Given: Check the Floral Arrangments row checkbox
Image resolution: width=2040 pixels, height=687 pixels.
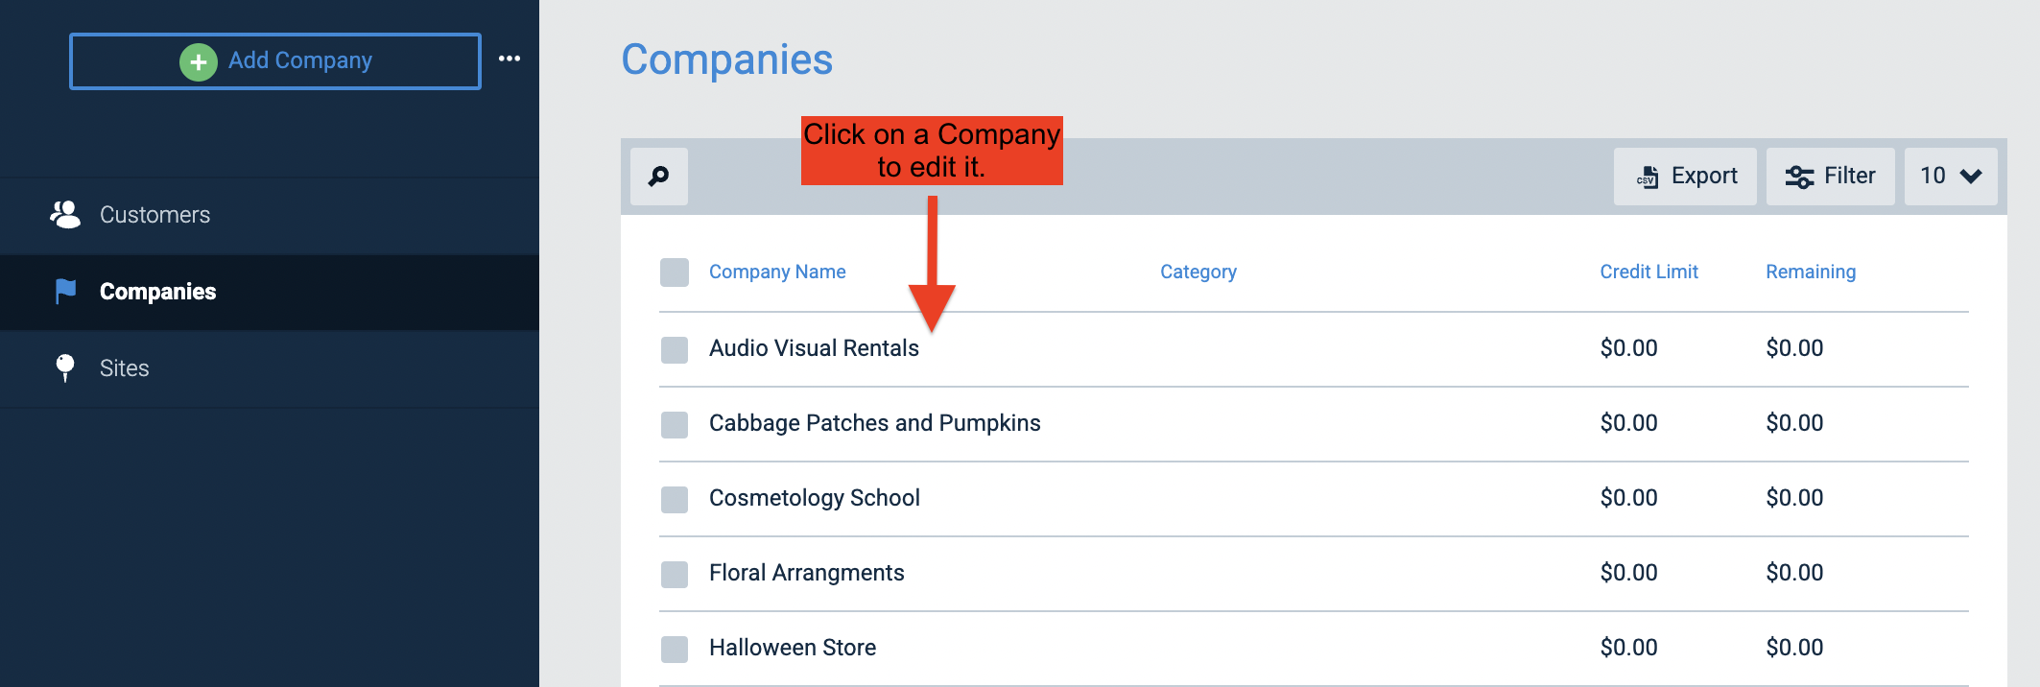Looking at the screenshot, I should click(x=675, y=574).
